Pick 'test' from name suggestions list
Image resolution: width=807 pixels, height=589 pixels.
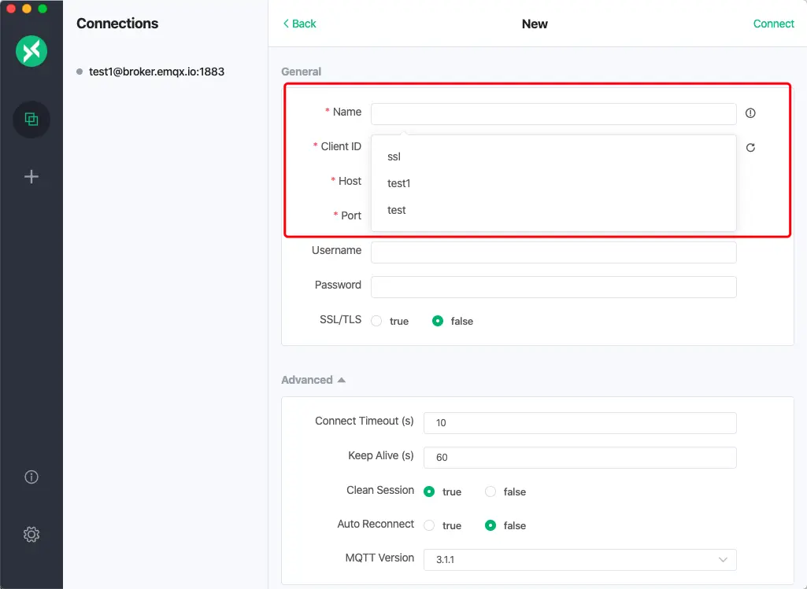(x=397, y=210)
